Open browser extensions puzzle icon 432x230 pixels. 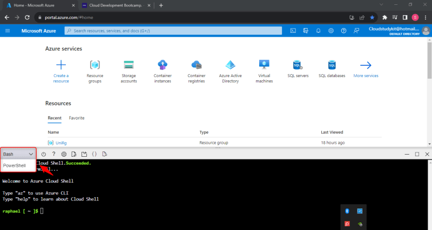(384, 17)
